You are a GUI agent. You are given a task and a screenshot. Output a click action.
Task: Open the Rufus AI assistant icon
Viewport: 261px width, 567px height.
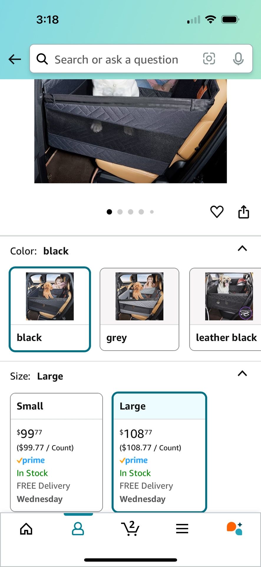pyautogui.click(x=234, y=529)
